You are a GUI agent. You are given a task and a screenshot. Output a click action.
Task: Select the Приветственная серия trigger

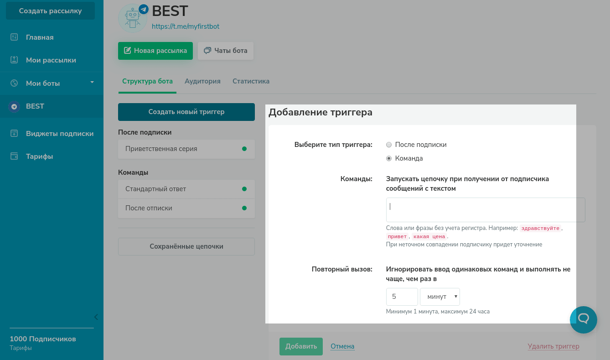[186, 149]
